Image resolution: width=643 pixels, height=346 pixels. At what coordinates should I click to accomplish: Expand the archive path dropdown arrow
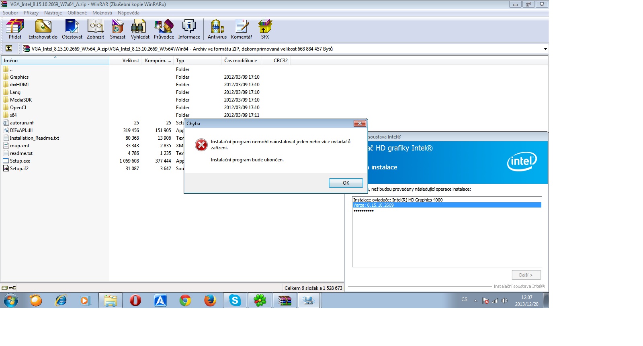(545, 49)
